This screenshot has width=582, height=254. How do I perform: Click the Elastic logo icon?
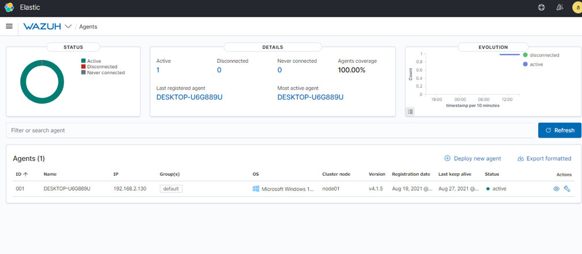click(x=9, y=7)
